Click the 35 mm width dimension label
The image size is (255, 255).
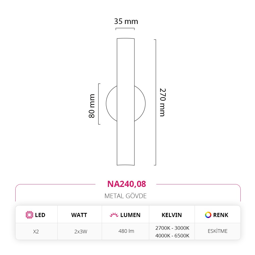tap(126, 21)
